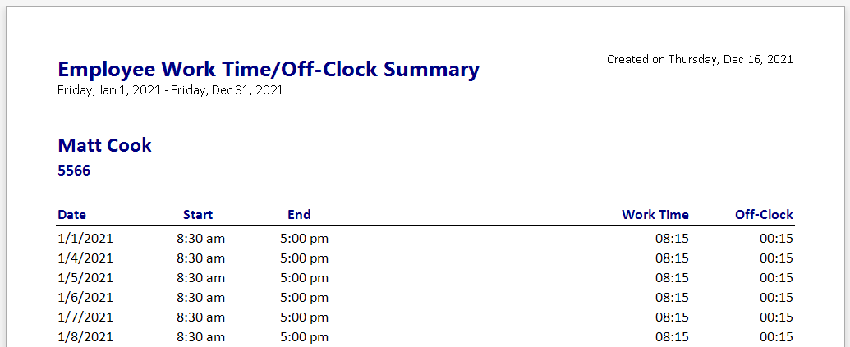Select the employee name Matt Cook

(104, 146)
